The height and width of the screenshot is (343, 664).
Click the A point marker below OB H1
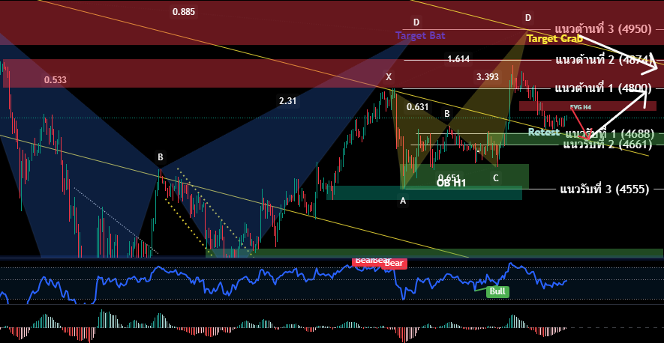click(x=403, y=200)
